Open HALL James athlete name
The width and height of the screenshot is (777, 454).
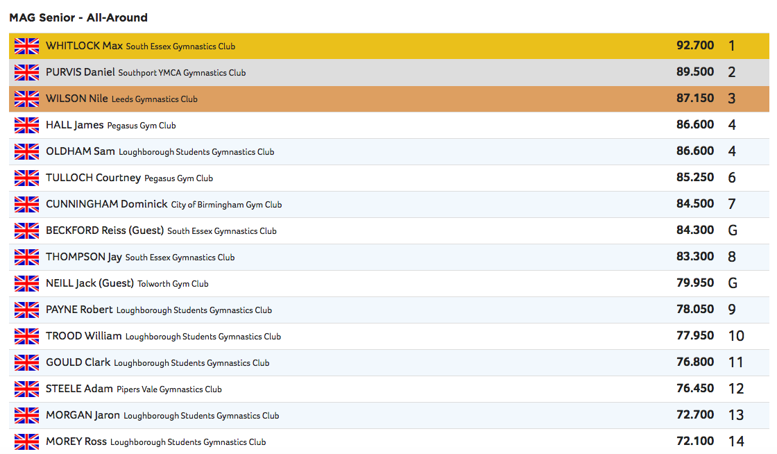pos(74,126)
